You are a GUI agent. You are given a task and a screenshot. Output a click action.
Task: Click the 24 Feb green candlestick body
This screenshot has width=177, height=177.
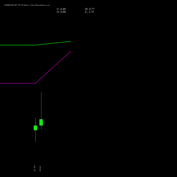[x=35, y=128]
